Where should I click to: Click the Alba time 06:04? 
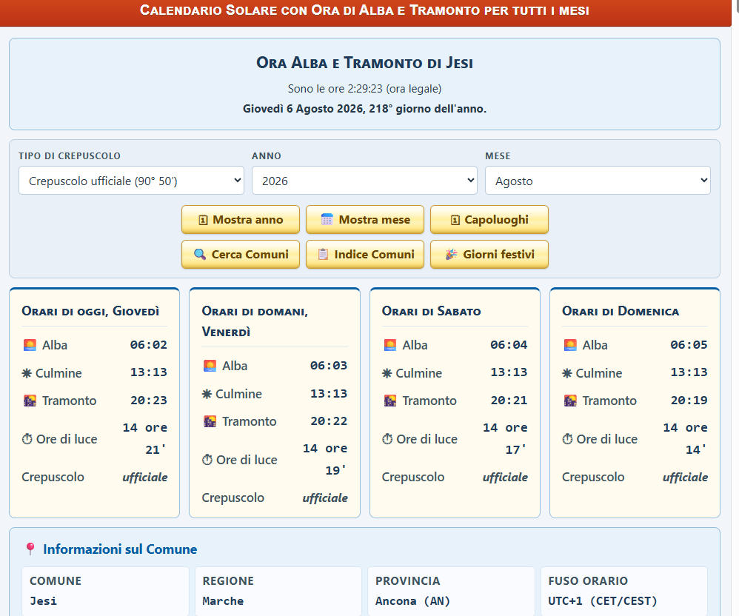(509, 344)
